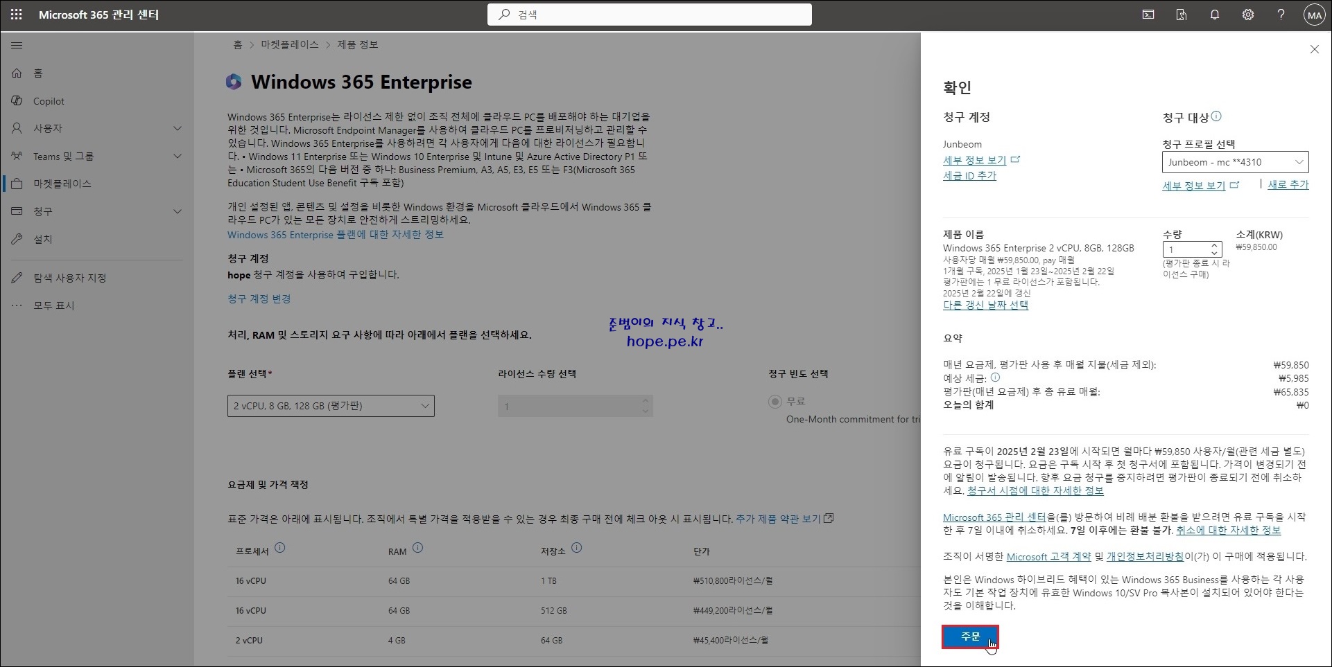
Task: Open Cloud Shell icon in header
Action: click(1148, 15)
